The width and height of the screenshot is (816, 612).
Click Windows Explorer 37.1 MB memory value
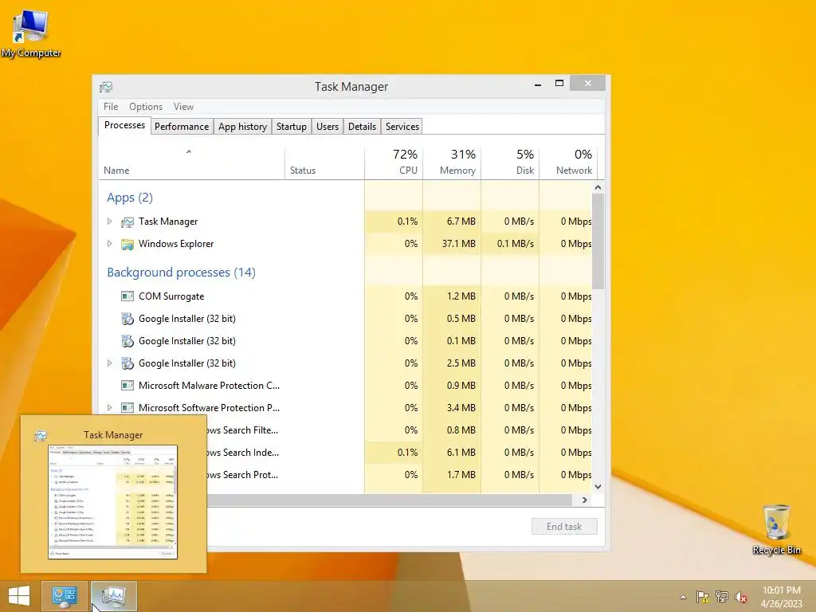(x=458, y=244)
